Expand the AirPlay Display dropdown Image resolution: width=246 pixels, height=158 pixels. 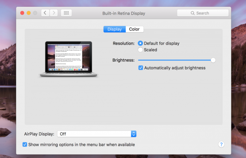pos(134,134)
